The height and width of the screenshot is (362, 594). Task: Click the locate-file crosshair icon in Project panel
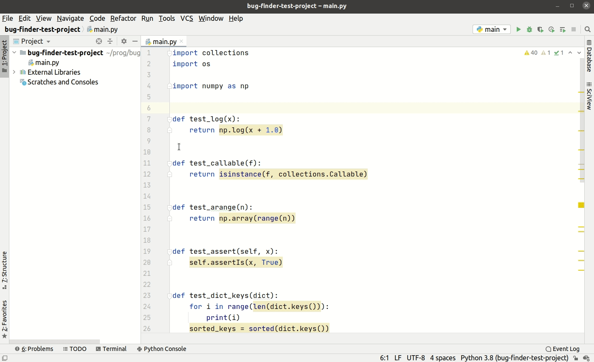(x=99, y=41)
